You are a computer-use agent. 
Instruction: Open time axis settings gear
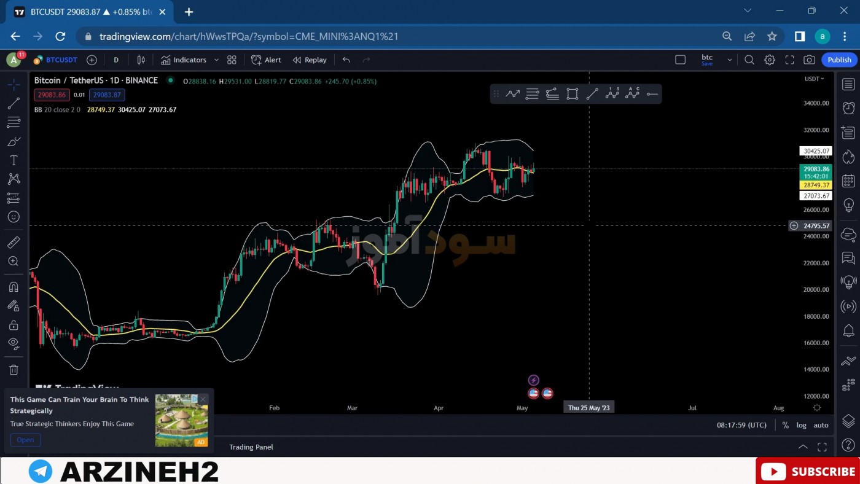[x=817, y=407]
